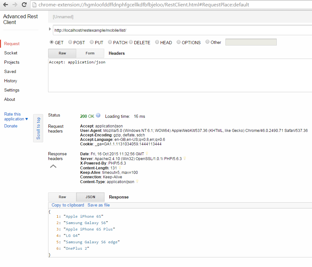
Task: Expand the arrow beside the URL field
Action: 50,28
